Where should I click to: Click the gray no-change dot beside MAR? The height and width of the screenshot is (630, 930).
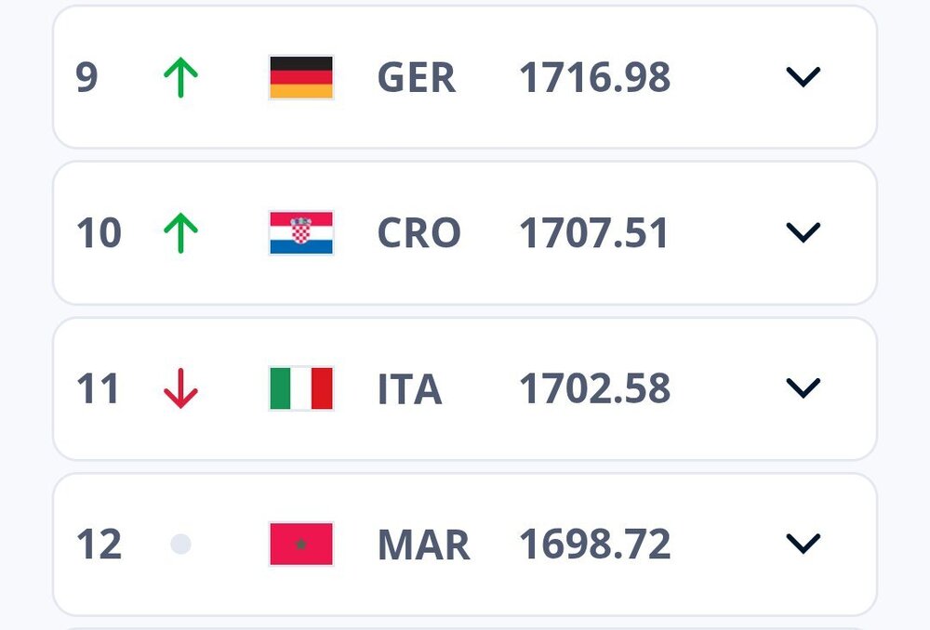pos(180,545)
